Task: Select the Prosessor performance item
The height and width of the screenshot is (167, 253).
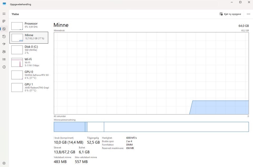Action: [x=29, y=25]
